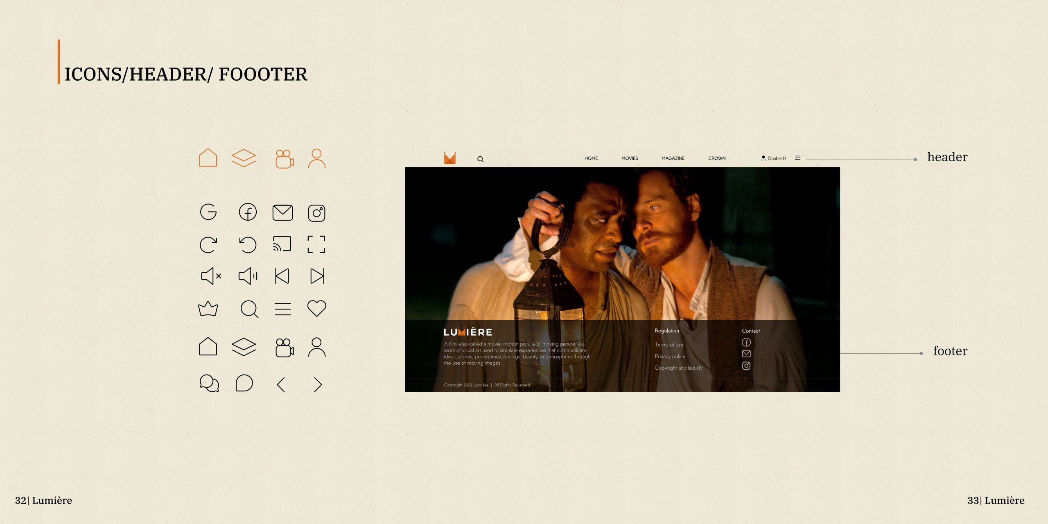Click the black Instagram icon in icon grid

316,213
